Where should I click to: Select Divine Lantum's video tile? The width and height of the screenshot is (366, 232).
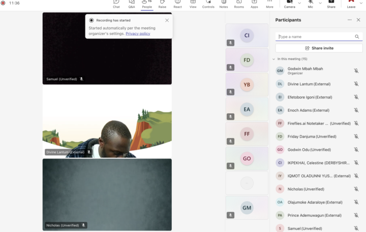(x=107, y=121)
